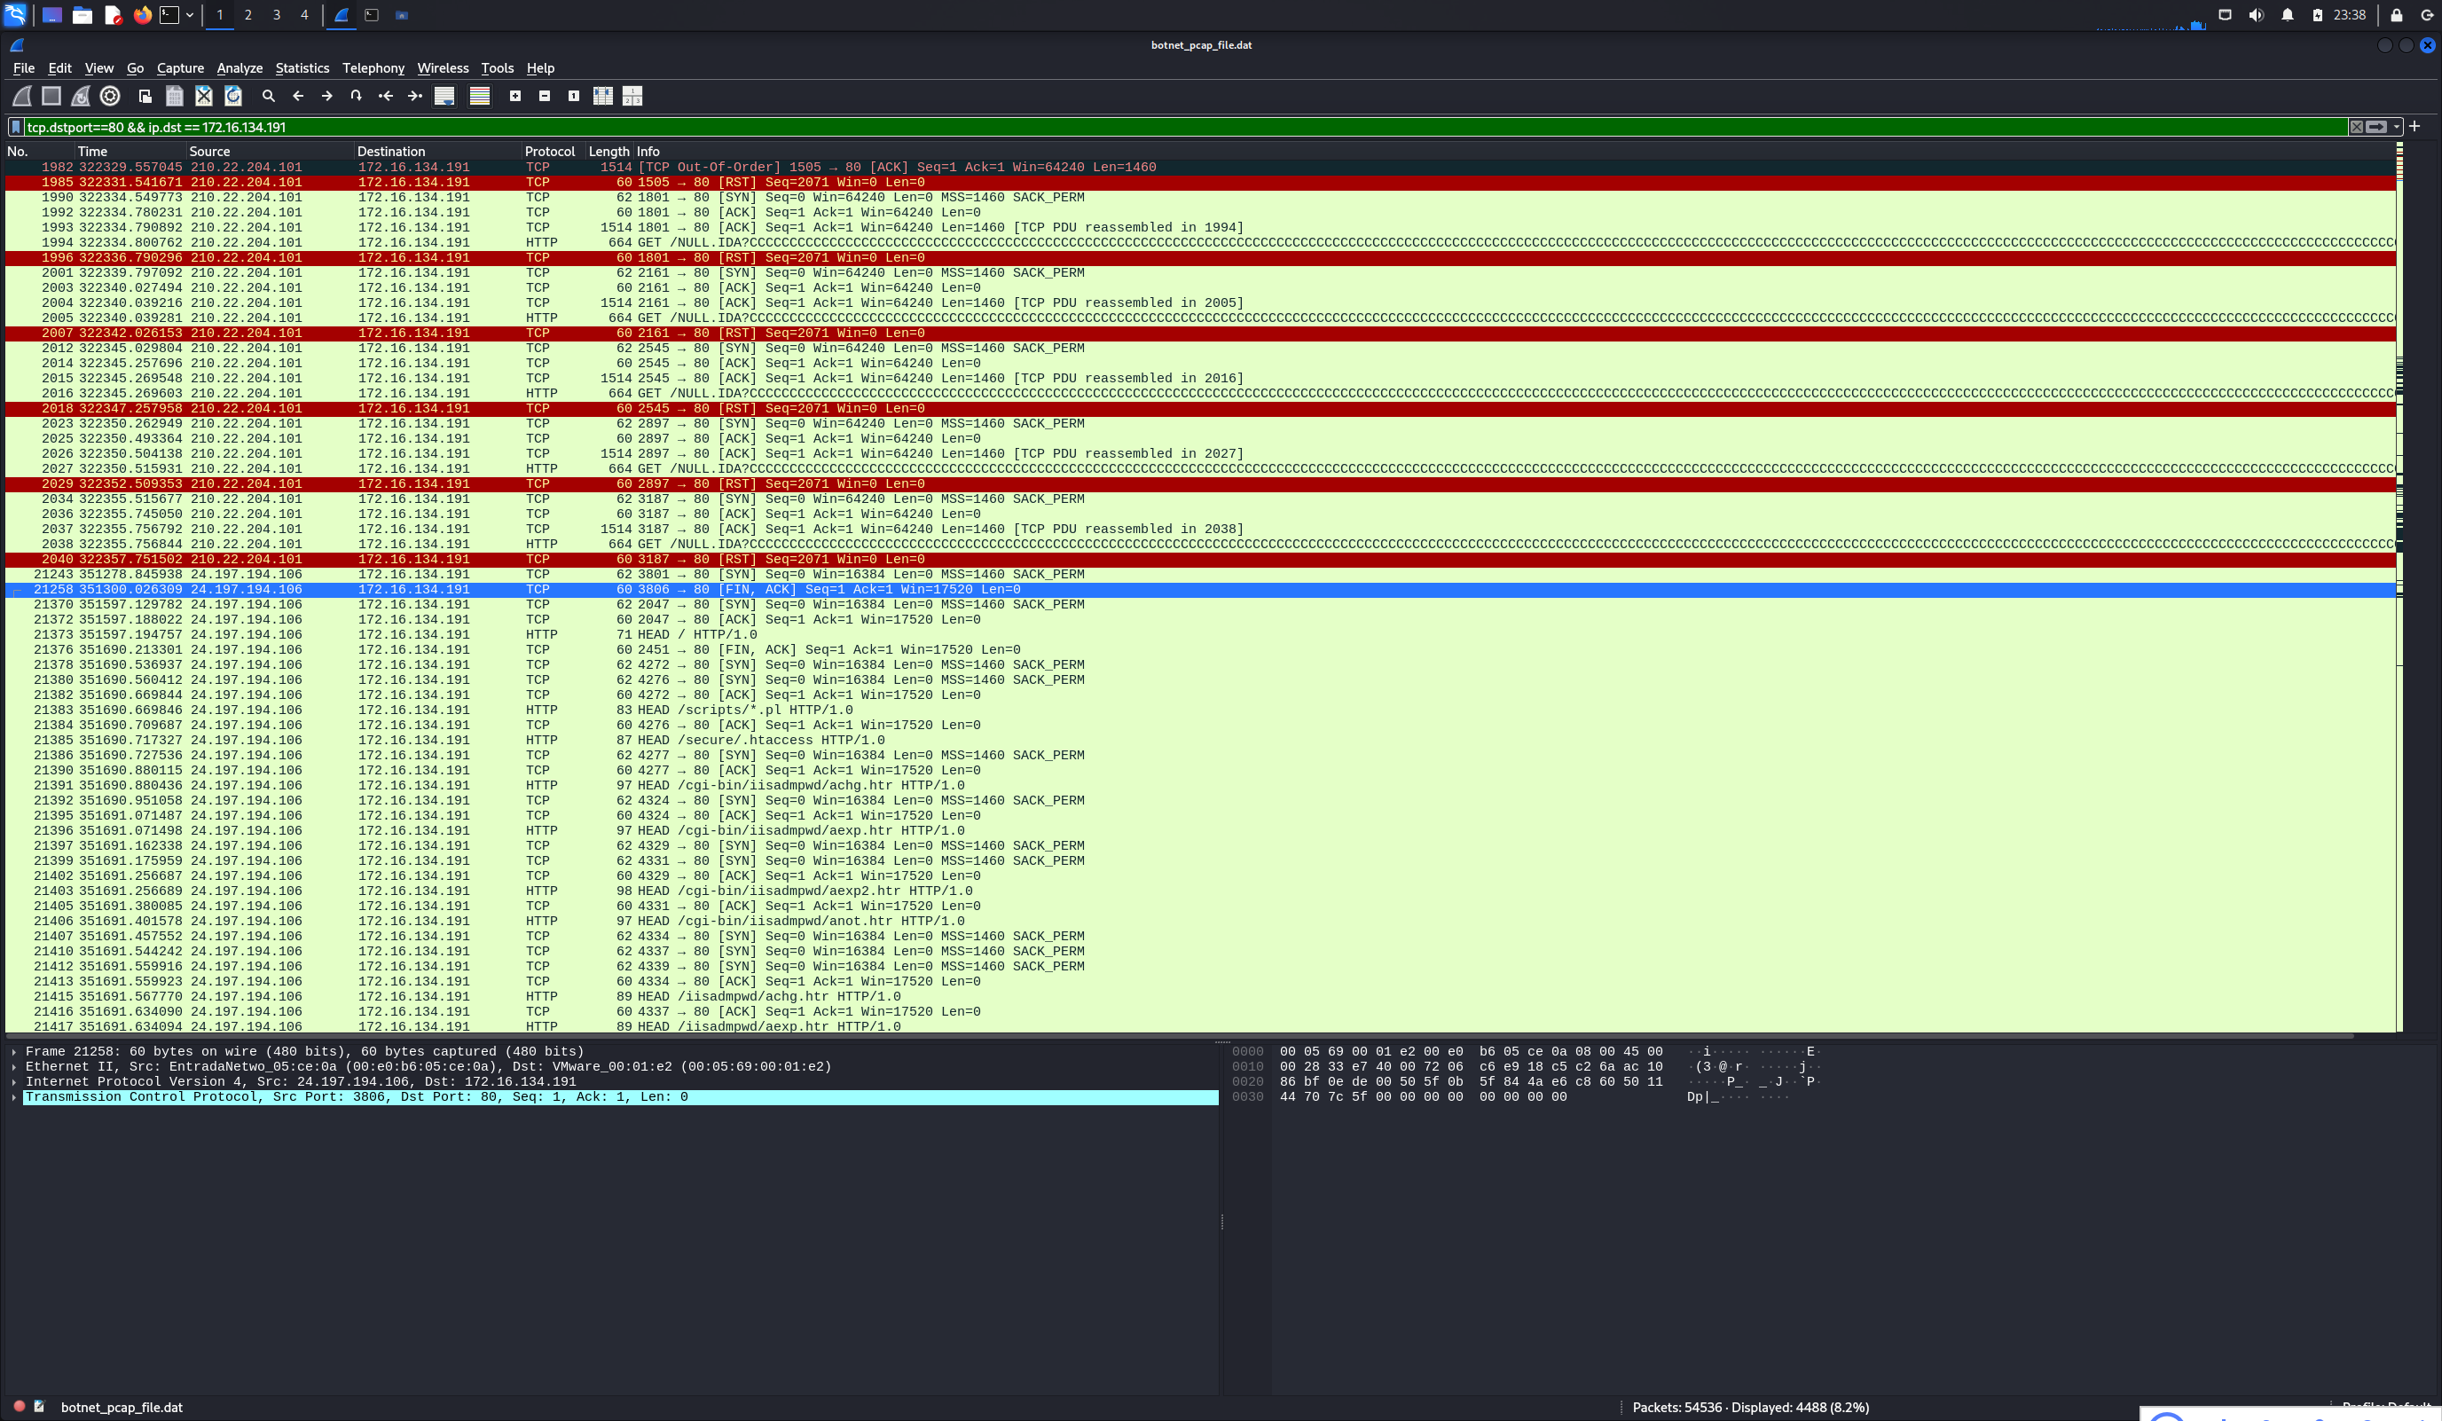Click display filter bookmark icon
Image resolution: width=2442 pixels, height=1421 pixels.
point(15,127)
